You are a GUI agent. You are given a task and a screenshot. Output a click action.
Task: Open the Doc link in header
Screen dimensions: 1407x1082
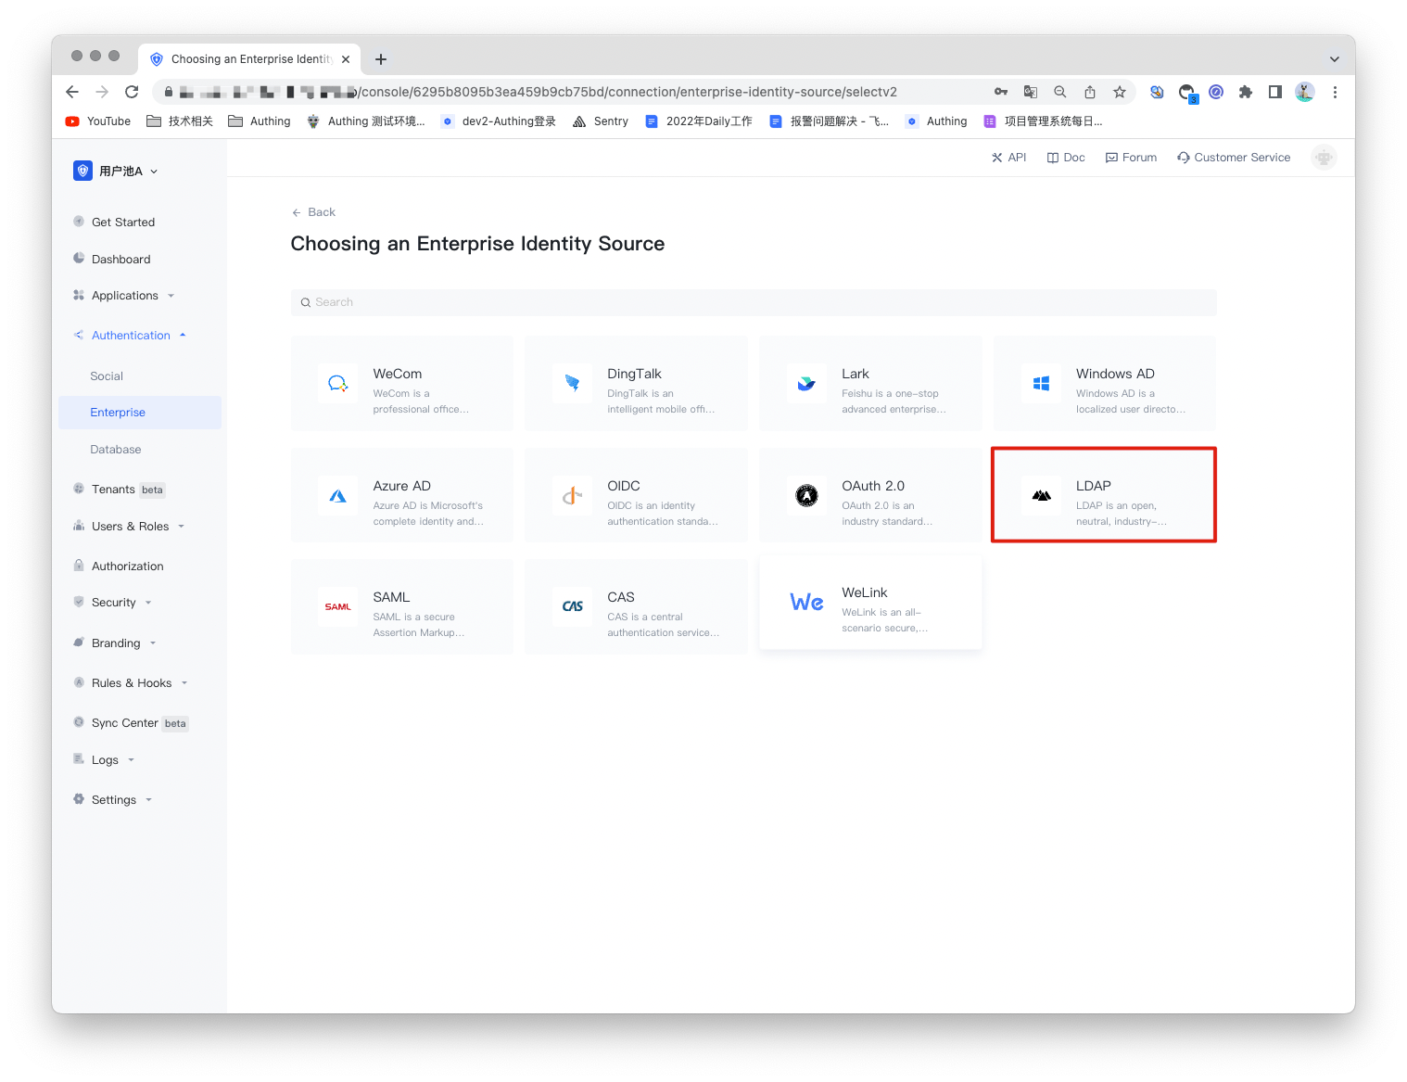coord(1066,158)
